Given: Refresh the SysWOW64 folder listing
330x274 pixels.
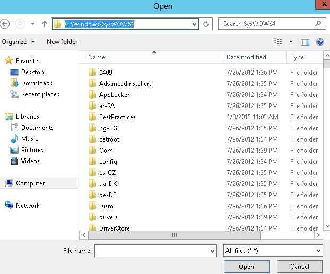Looking at the screenshot, I should 206,24.
